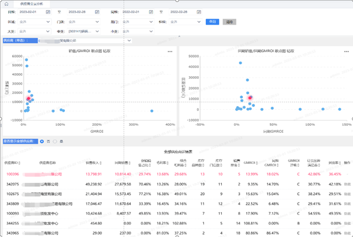
Task: Click the gray clear button
Action: pos(229,22)
